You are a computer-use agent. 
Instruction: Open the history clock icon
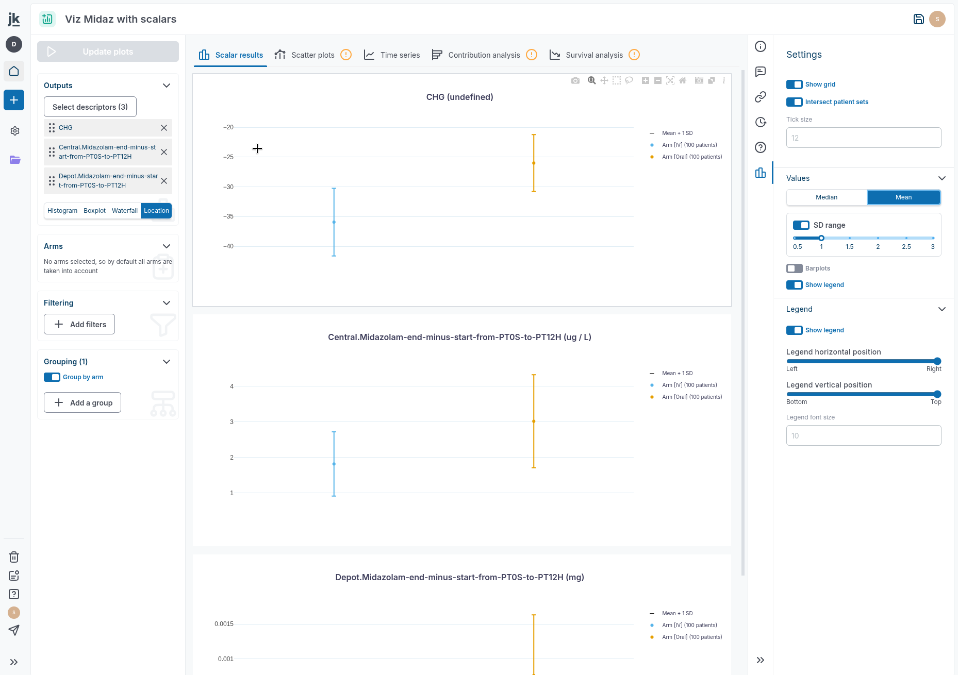[x=760, y=122]
